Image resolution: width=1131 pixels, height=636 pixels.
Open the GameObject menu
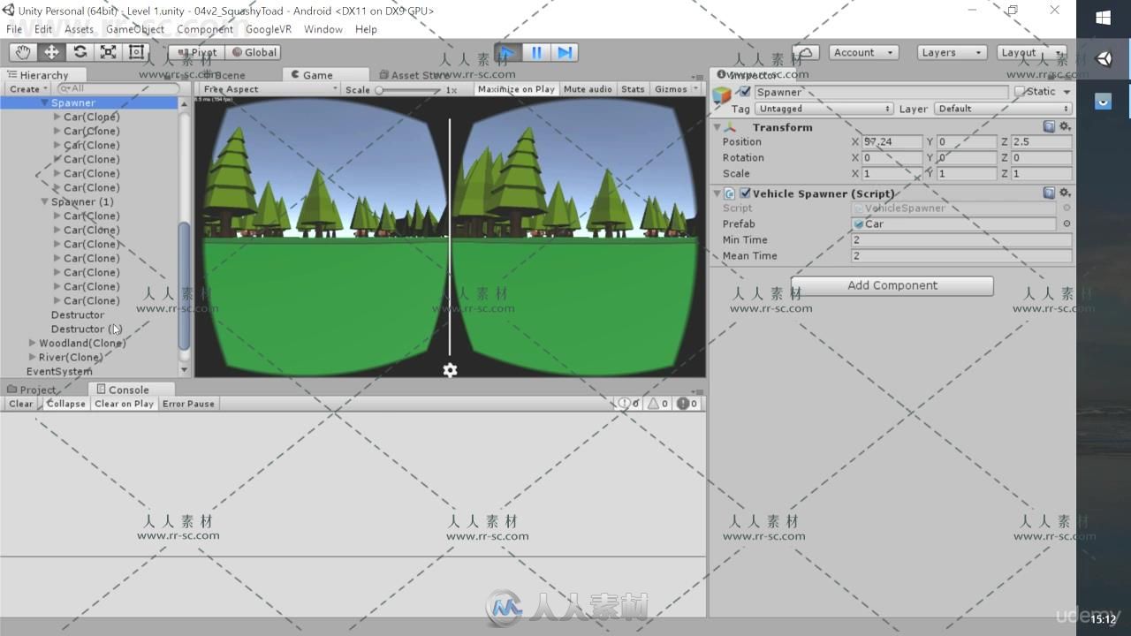134,29
